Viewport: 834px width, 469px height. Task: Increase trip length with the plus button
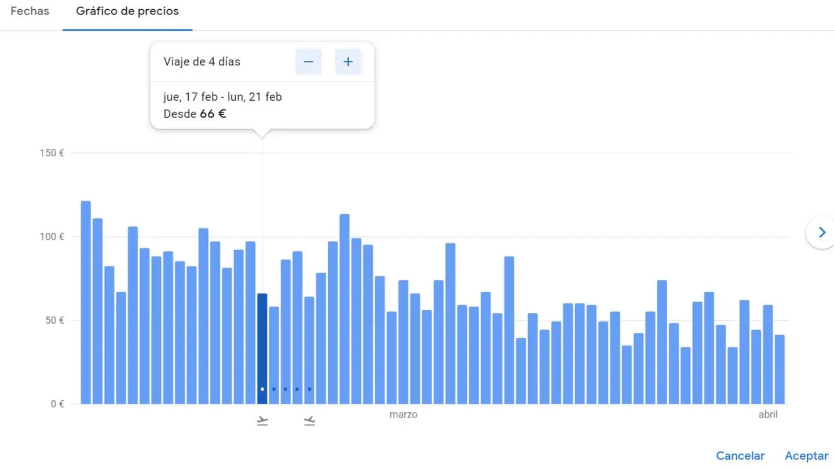click(348, 62)
